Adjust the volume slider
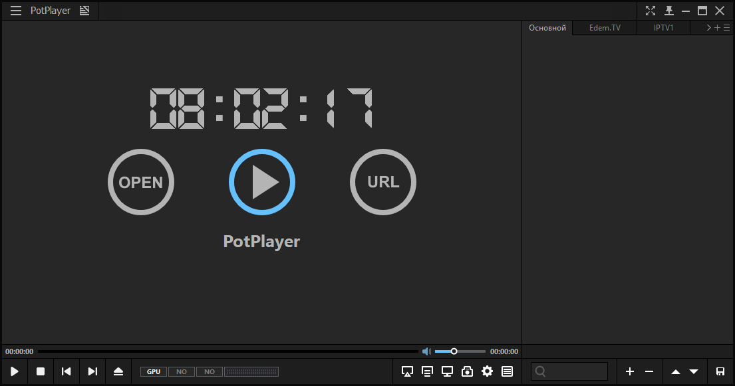Screen dimensions: 735x386 [460, 351]
